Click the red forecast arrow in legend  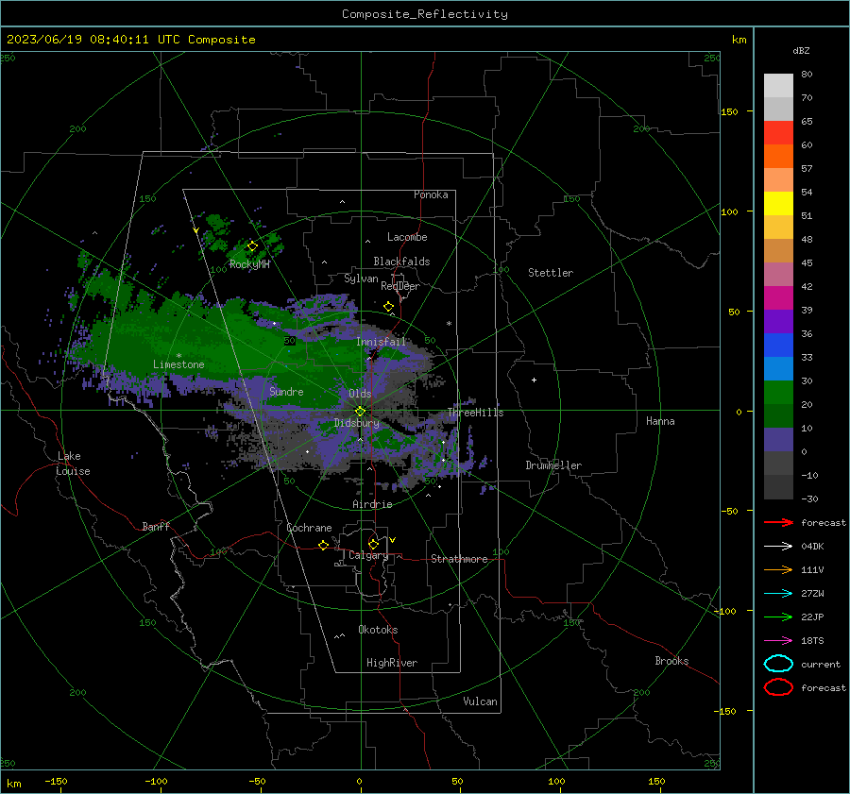click(x=778, y=522)
